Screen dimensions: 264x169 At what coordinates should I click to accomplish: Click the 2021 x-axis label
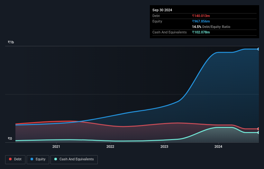point(56,147)
